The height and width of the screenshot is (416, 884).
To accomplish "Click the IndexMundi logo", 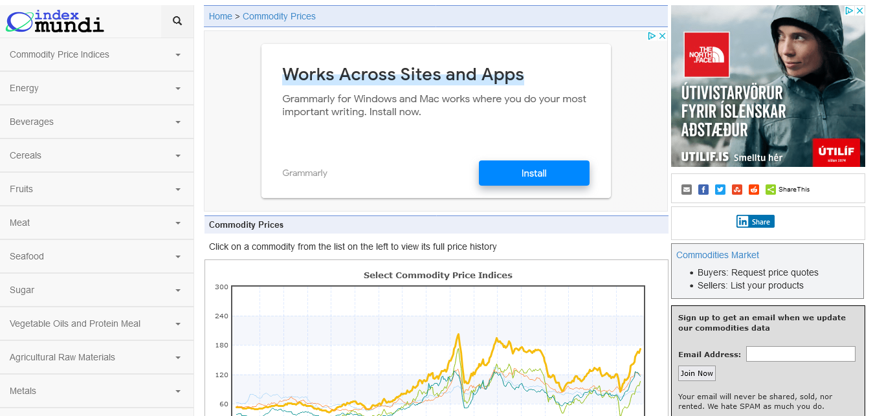I will click(x=55, y=21).
